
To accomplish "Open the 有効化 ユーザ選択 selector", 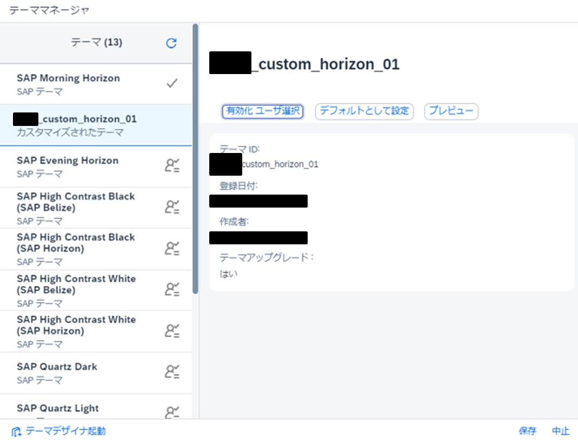I will (262, 111).
